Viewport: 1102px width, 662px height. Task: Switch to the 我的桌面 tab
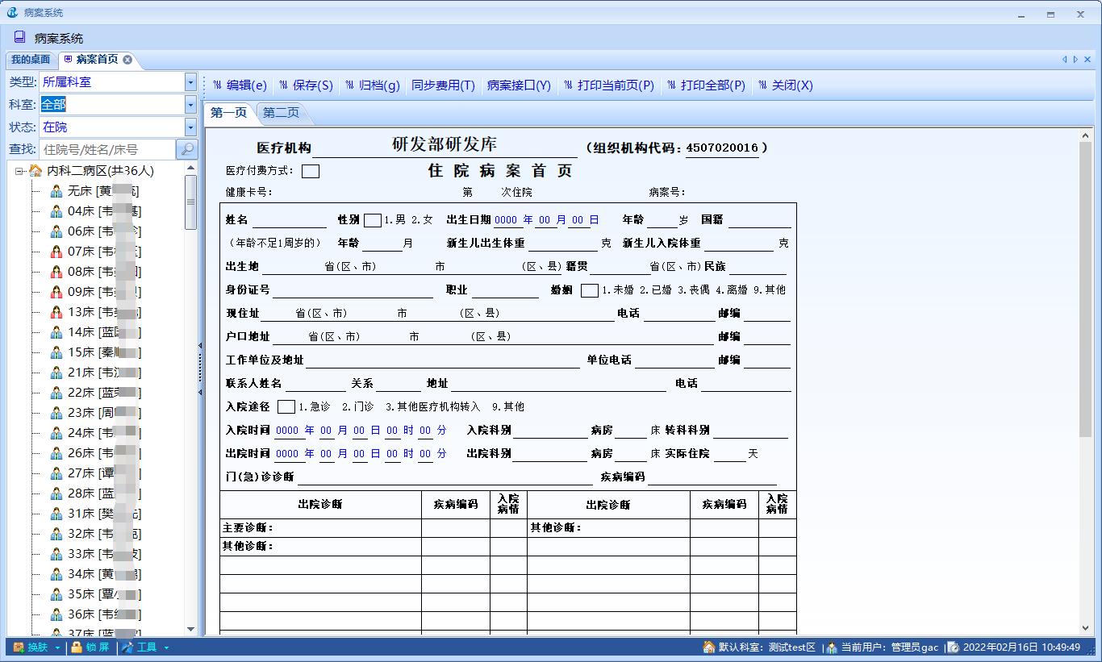click(31, 60)
